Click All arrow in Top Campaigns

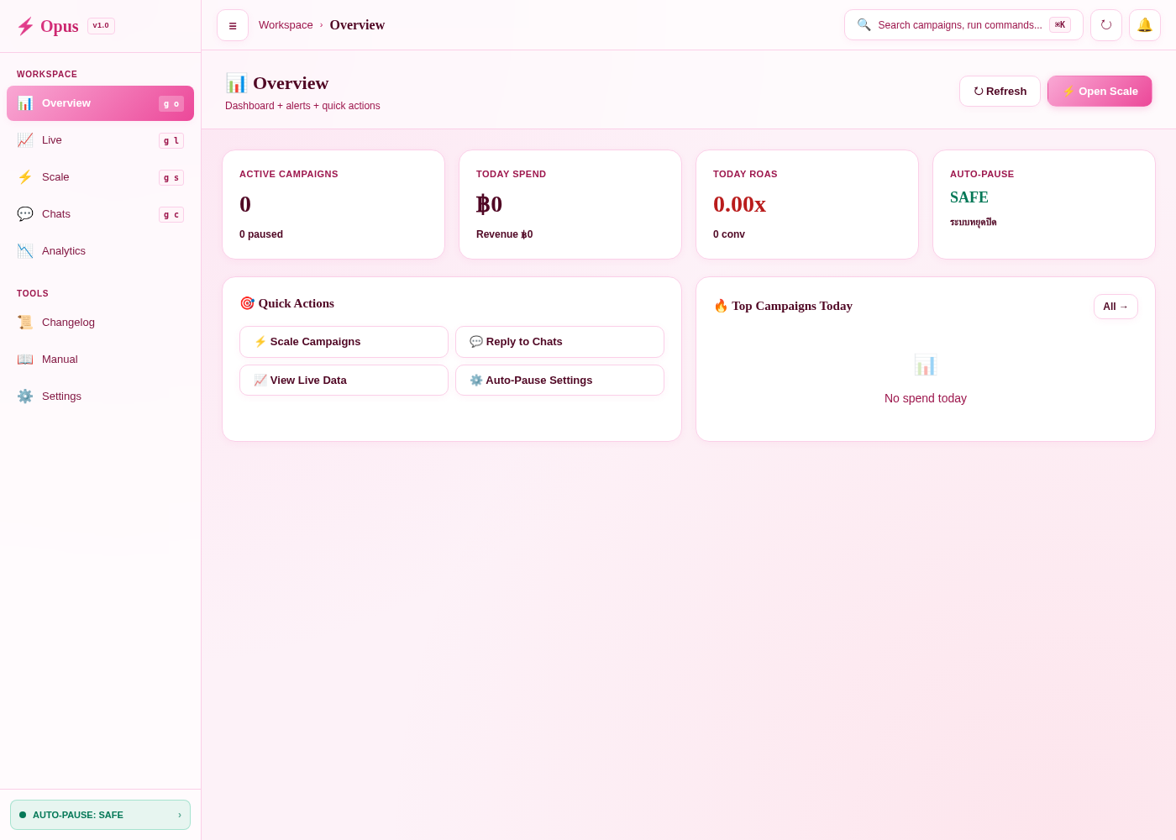pos(1116,307)
